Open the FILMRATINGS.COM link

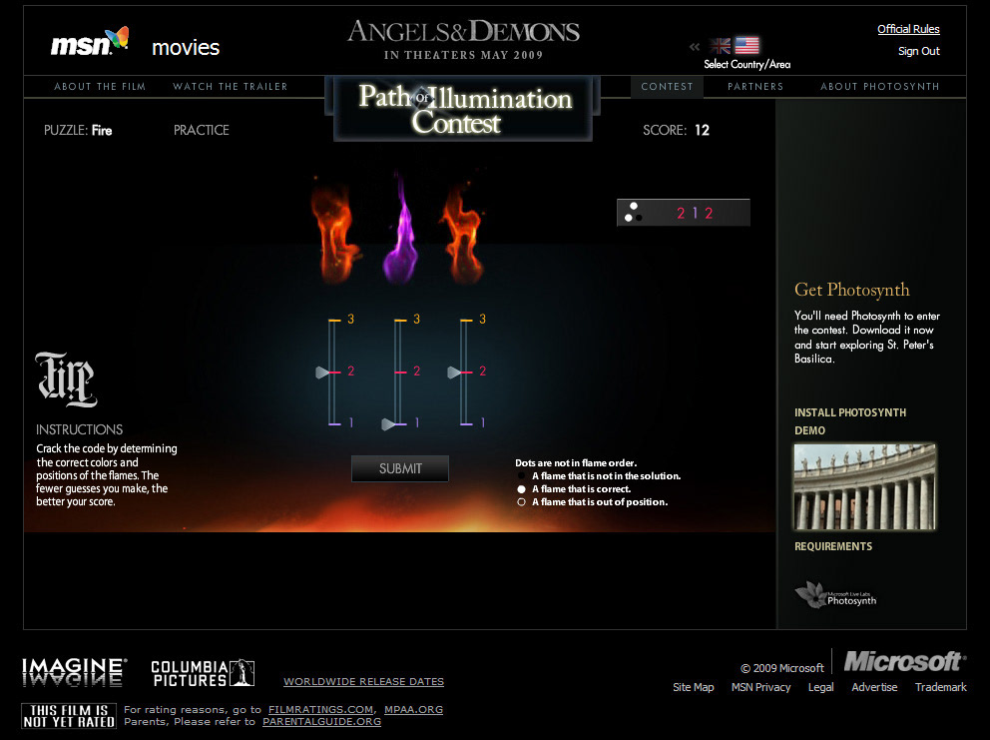320,710
